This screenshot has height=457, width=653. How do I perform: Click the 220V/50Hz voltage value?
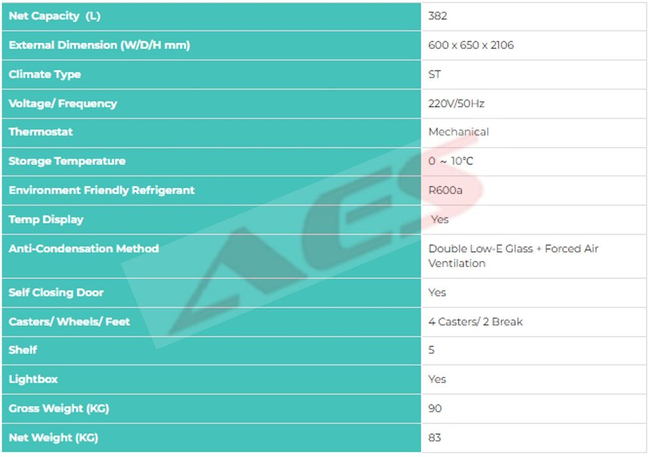pos(456,103)
